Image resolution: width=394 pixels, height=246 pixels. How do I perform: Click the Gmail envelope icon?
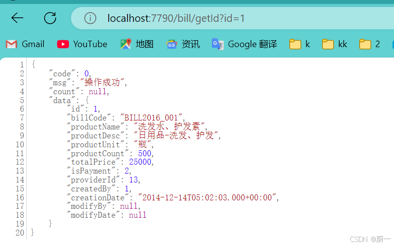pyautogui.click(x=11, y=45)
